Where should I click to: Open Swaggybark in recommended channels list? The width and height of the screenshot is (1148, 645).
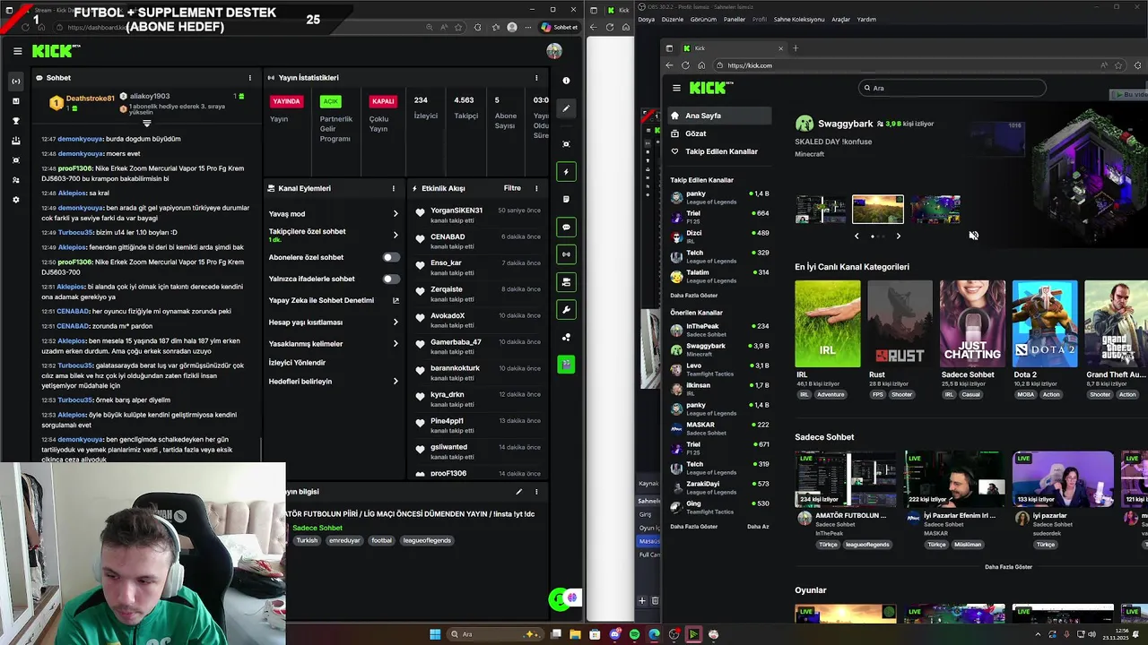(719, 349)
